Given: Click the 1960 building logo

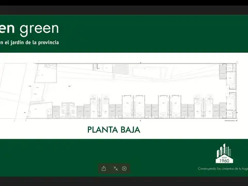Looking at the screenshot, I should pos(224,153).
